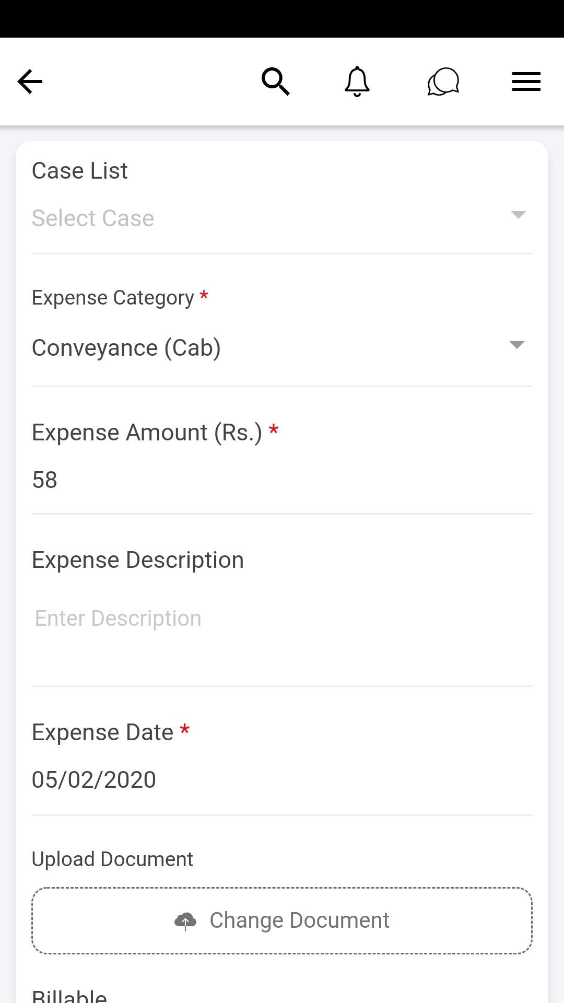564x1003 pixels.
Task: Focus the Expense Amount field showing 58
Action: coord(282,480)
